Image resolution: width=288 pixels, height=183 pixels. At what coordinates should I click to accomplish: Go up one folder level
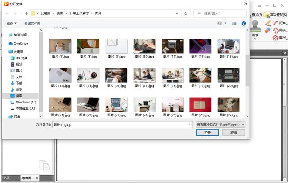pyautogui.click(x=27, y=13)
